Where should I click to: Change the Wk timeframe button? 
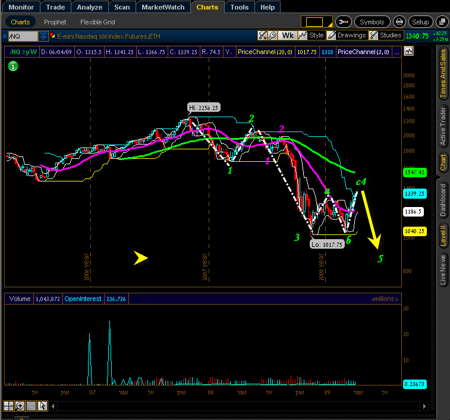[x=288, y=35]
